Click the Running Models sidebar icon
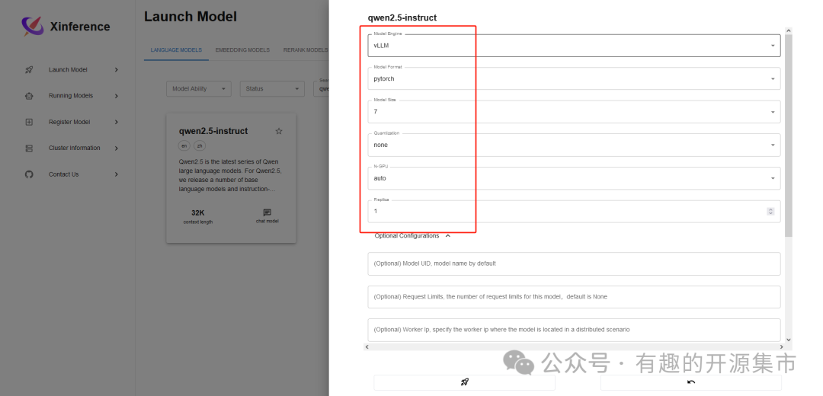The height and width of the screenshot is (396, 823). [29, 96]
